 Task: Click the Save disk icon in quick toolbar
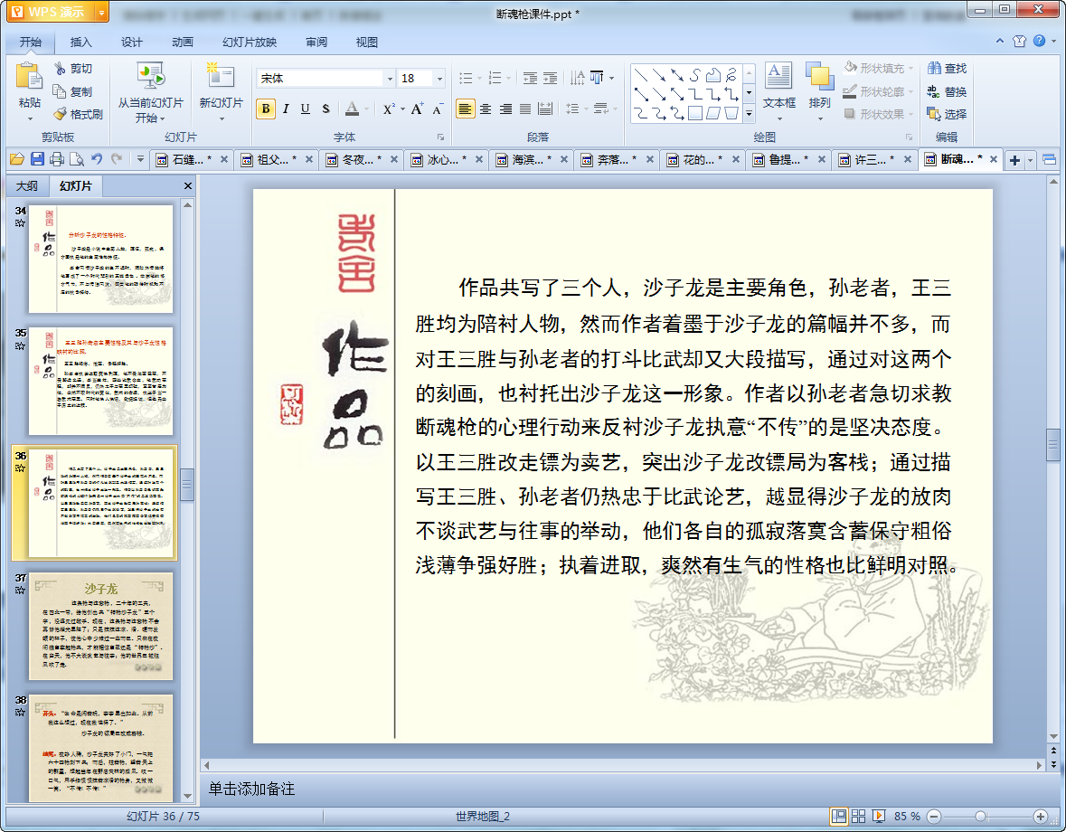[x=37, y=159]
